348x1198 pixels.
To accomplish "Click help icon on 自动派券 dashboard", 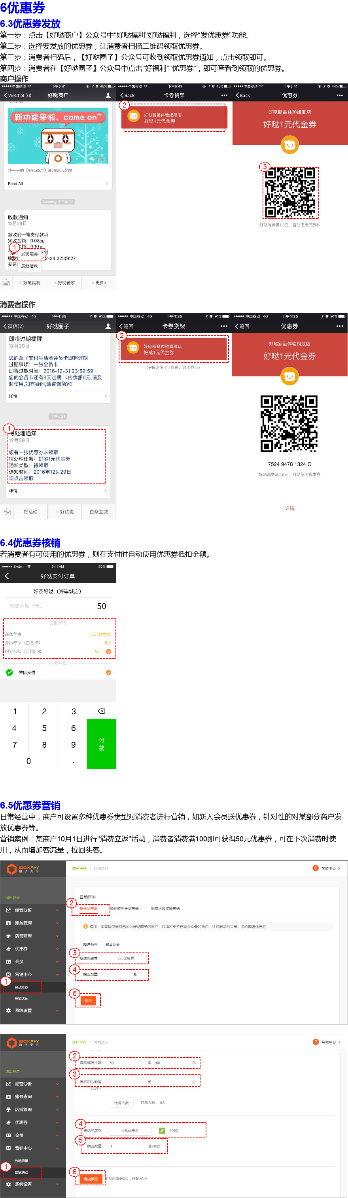I will 316,868.
